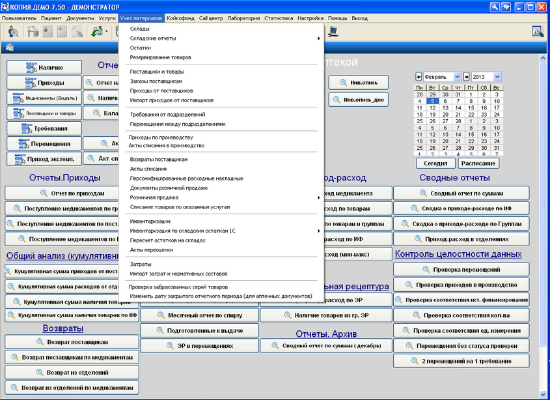Click Контроль целостности данных heading link
Viewport: 550px width, 400px height.
pos(458,254)
